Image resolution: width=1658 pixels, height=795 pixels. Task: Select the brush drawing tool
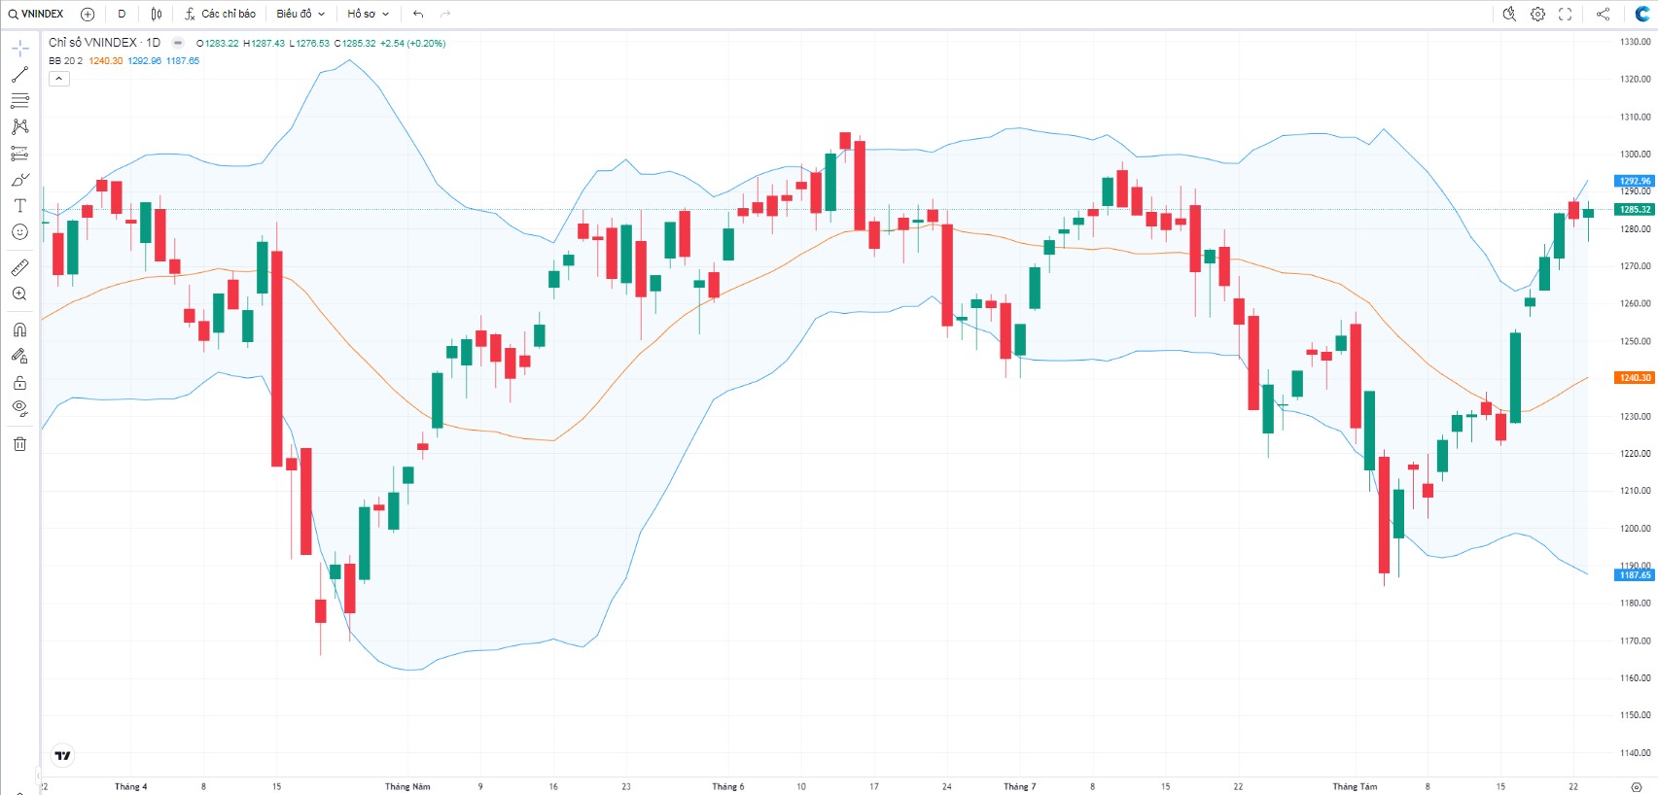(19, 180)
